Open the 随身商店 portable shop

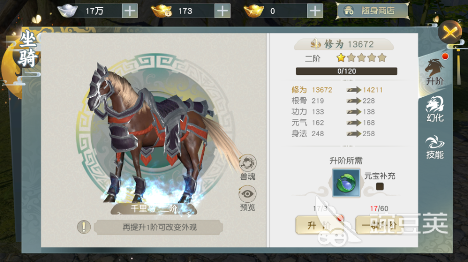[373, 11]
